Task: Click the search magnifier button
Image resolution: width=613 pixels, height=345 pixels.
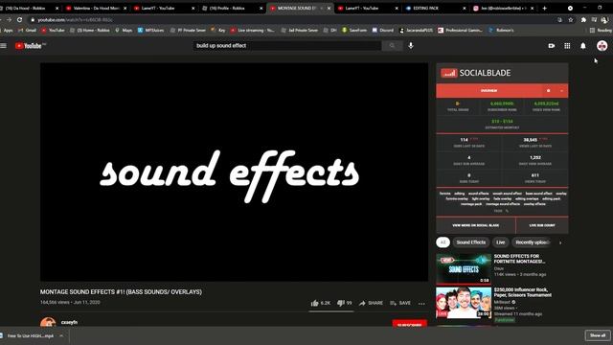Action: [392, 46]
